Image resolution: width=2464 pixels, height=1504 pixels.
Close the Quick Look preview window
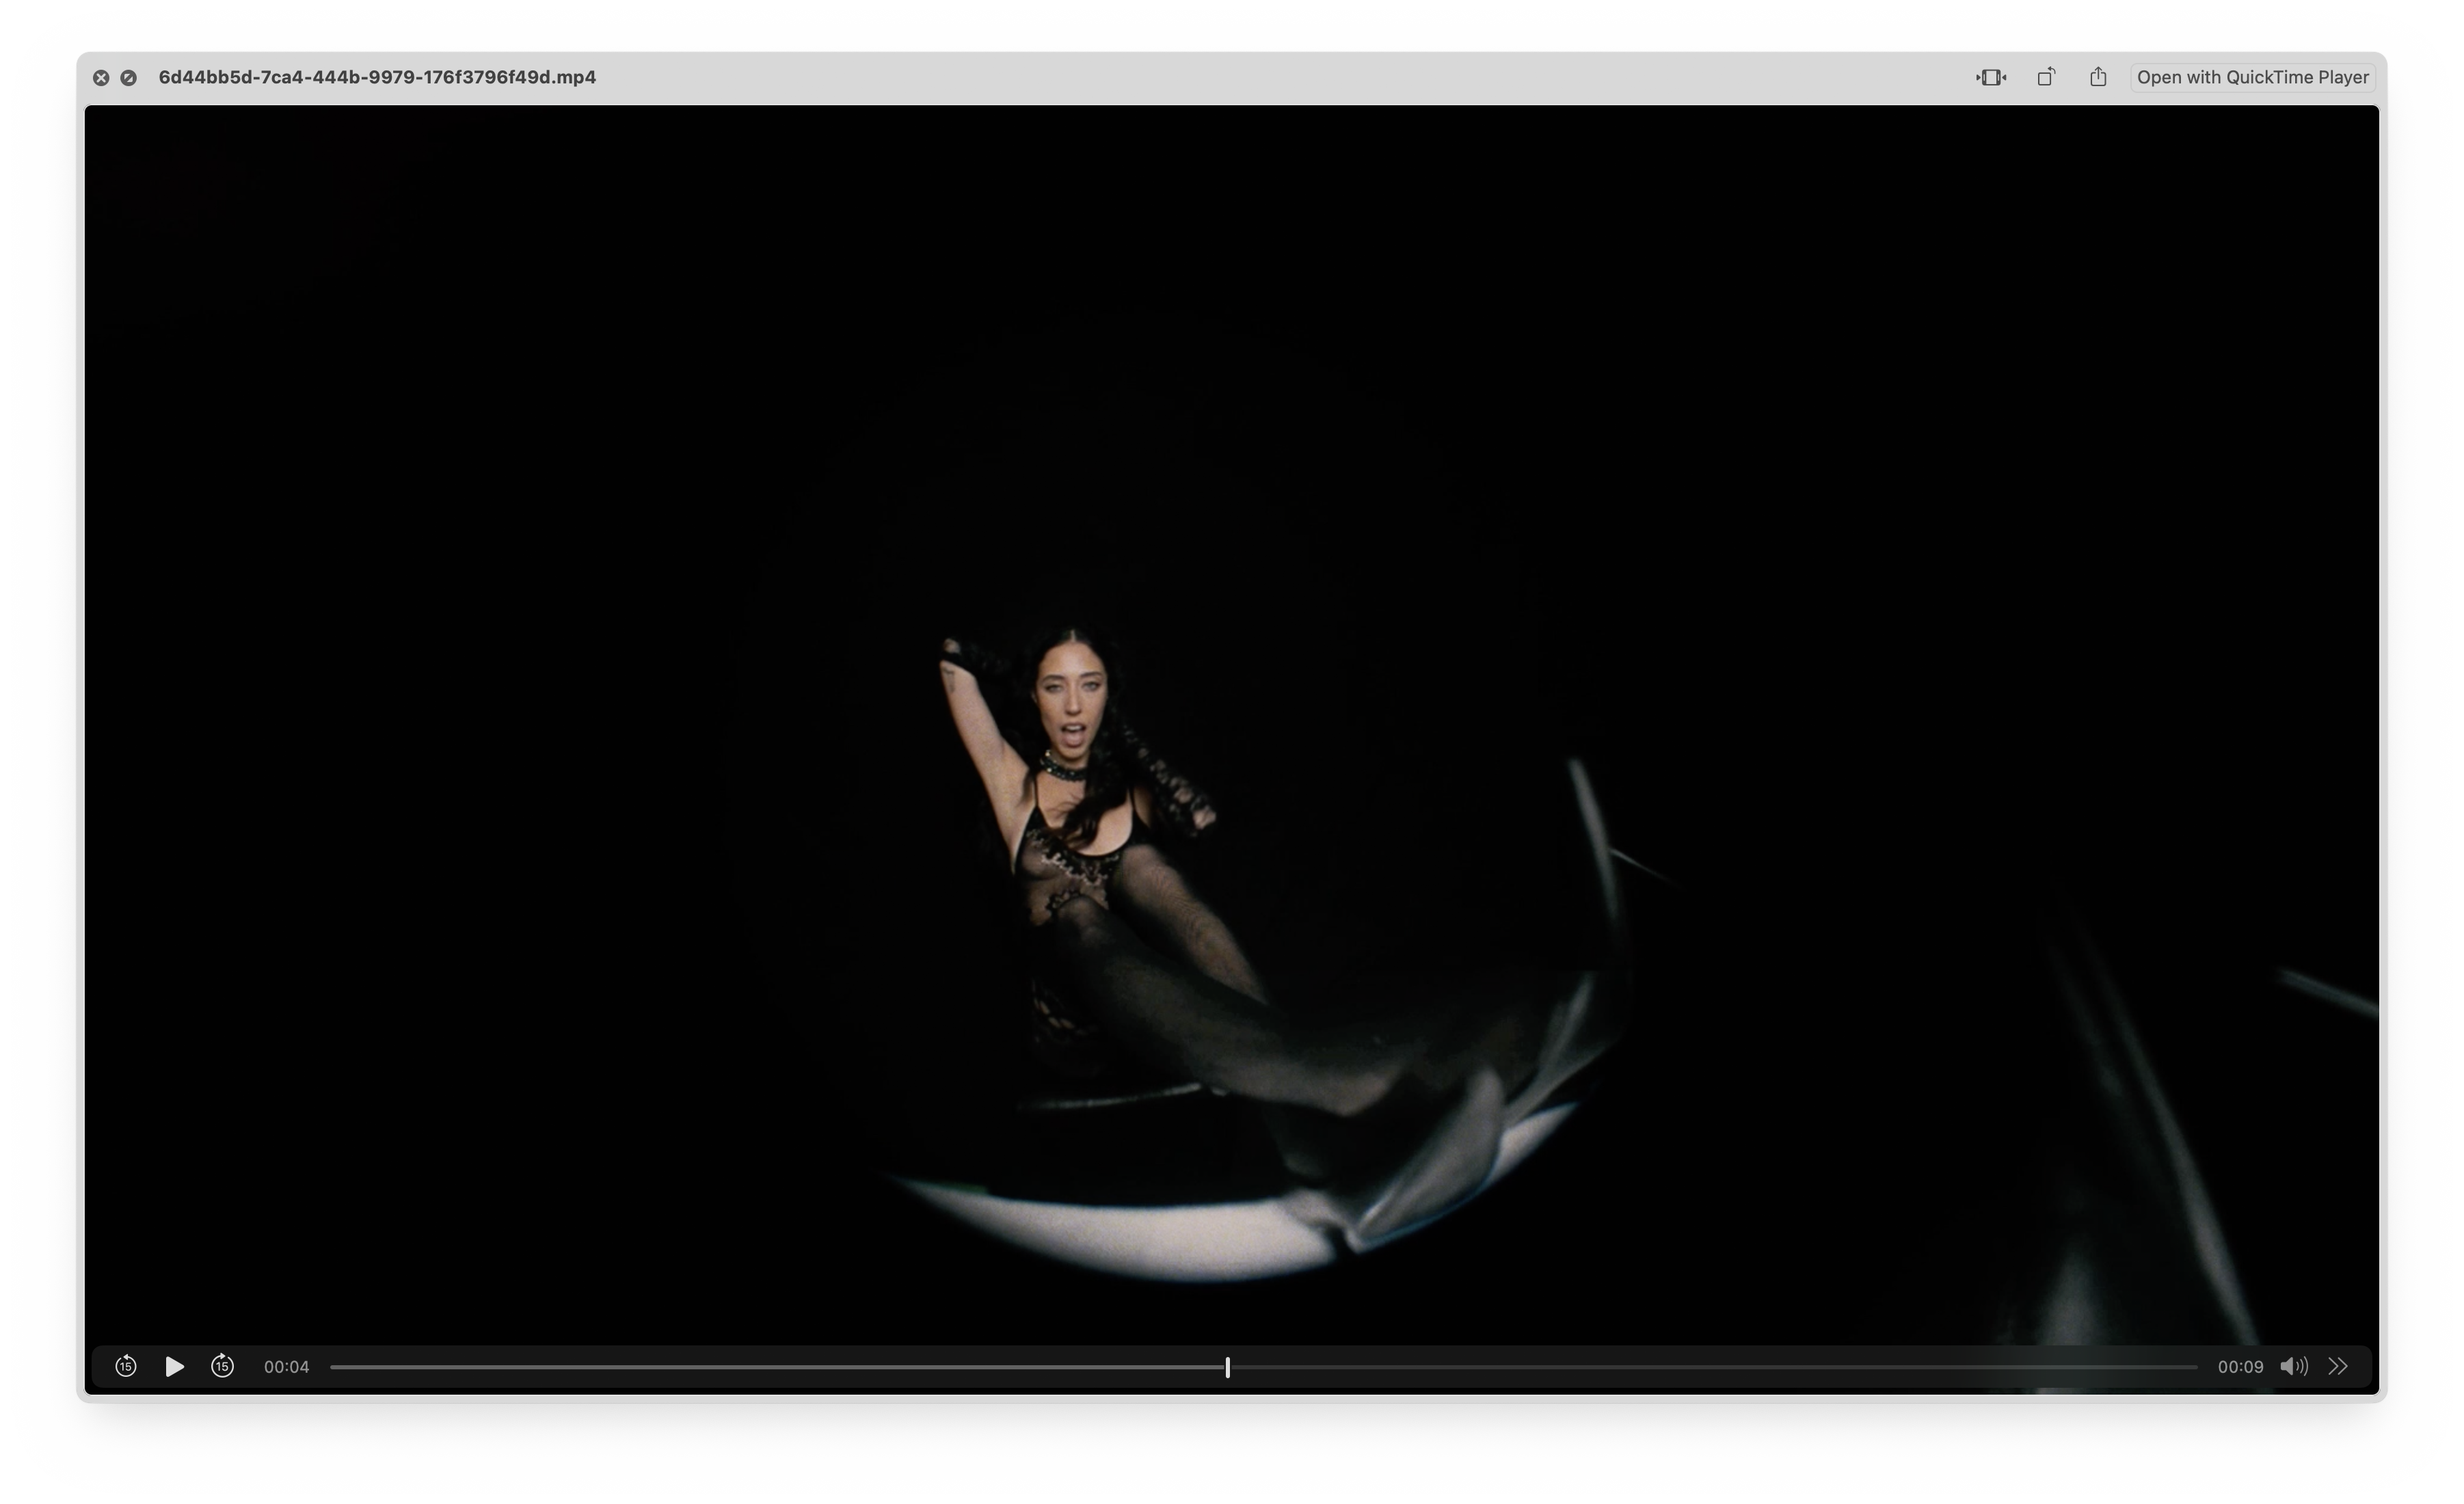pos(101,77)
